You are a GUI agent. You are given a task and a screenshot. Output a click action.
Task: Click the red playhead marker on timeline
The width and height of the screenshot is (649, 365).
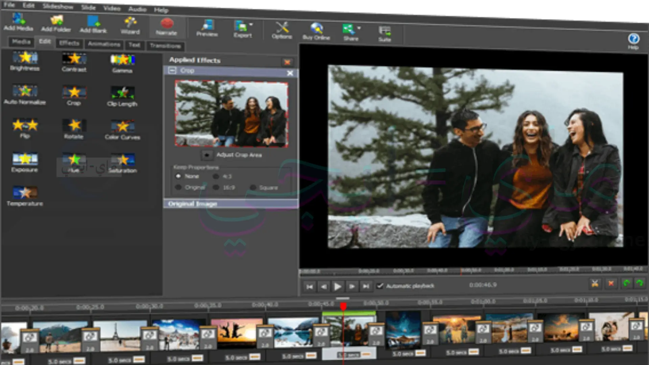click(x=343, y=306)
